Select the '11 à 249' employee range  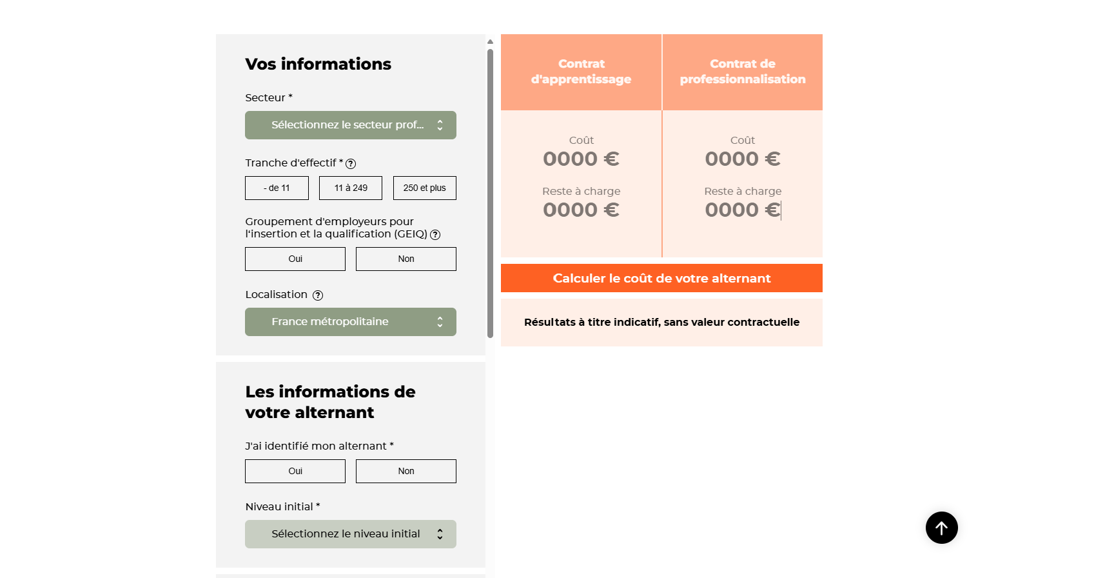[350, 188]
